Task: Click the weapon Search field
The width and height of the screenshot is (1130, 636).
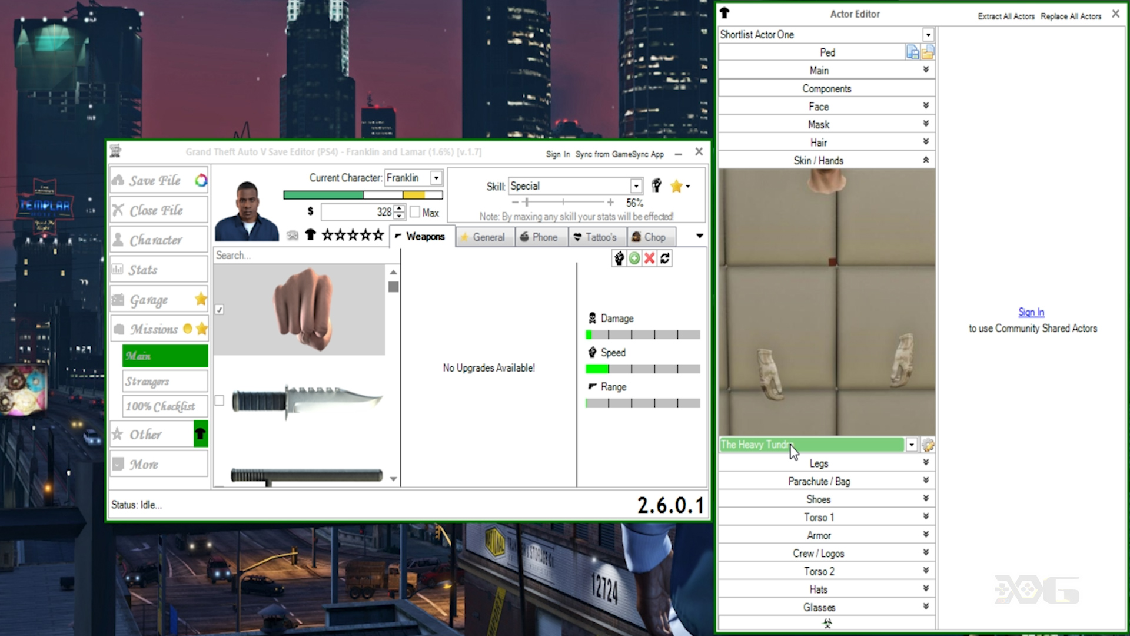Action: (306, 255)
